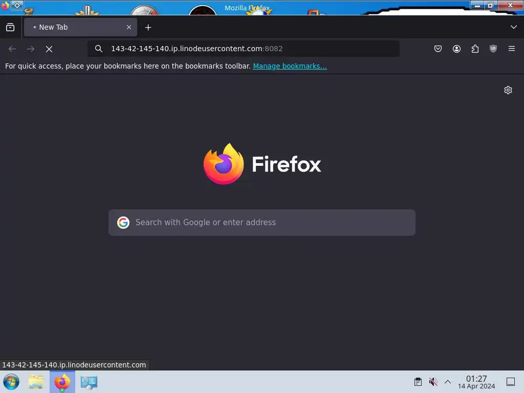Open new tab personalize gear icon

(x=508, y=90)
